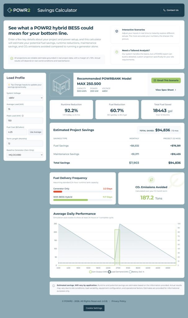
Task: Click the 2.2 Days generator delivery value
Action: (108, 189)
